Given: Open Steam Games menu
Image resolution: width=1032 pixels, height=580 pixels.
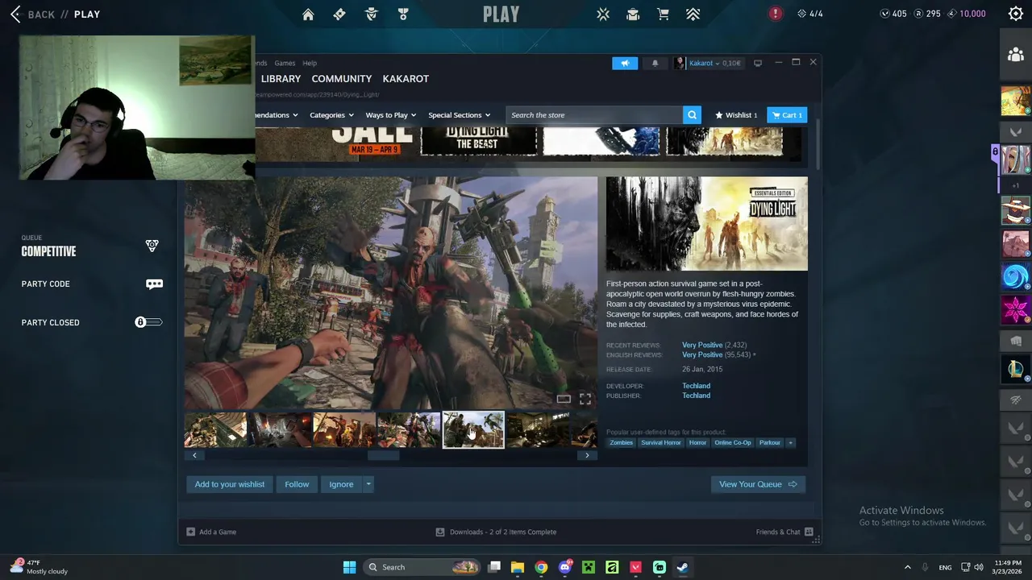Looking at the screenshot, I should (x=285, y=63).
